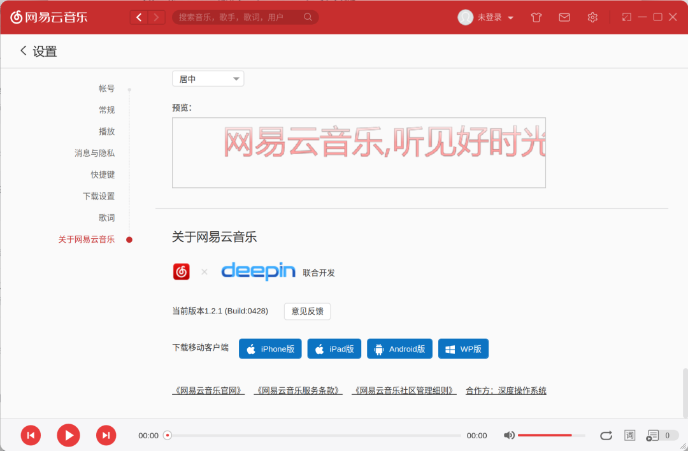Toggle the repeat playback mode
This screenshot has width=688, height=451.
point(606,435)
